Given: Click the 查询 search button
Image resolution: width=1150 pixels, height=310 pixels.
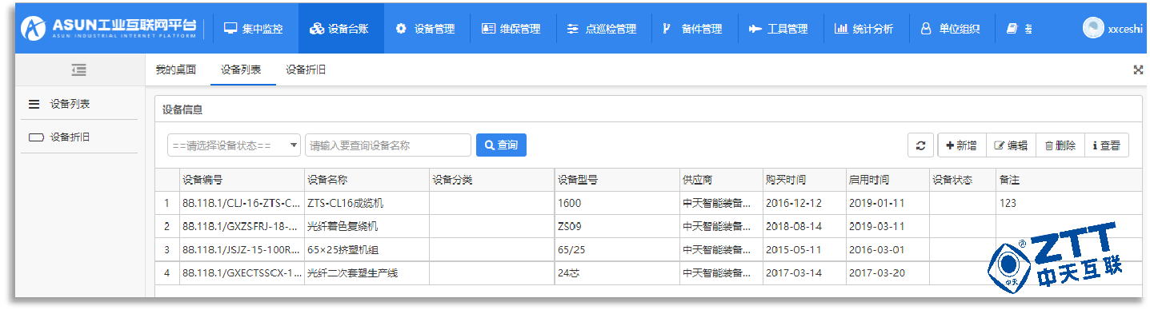Looking at the screenshot, I should click(x=501, y=145).
